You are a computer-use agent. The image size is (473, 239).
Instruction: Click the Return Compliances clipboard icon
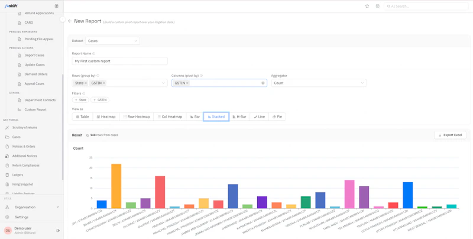(x=7, y=166)
